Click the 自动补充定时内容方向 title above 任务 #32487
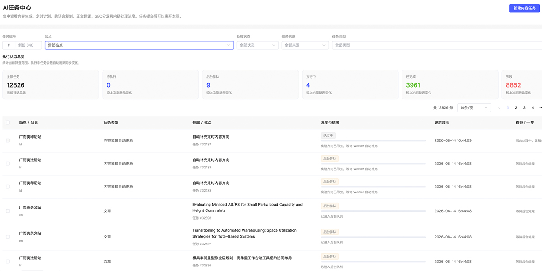 211,137
